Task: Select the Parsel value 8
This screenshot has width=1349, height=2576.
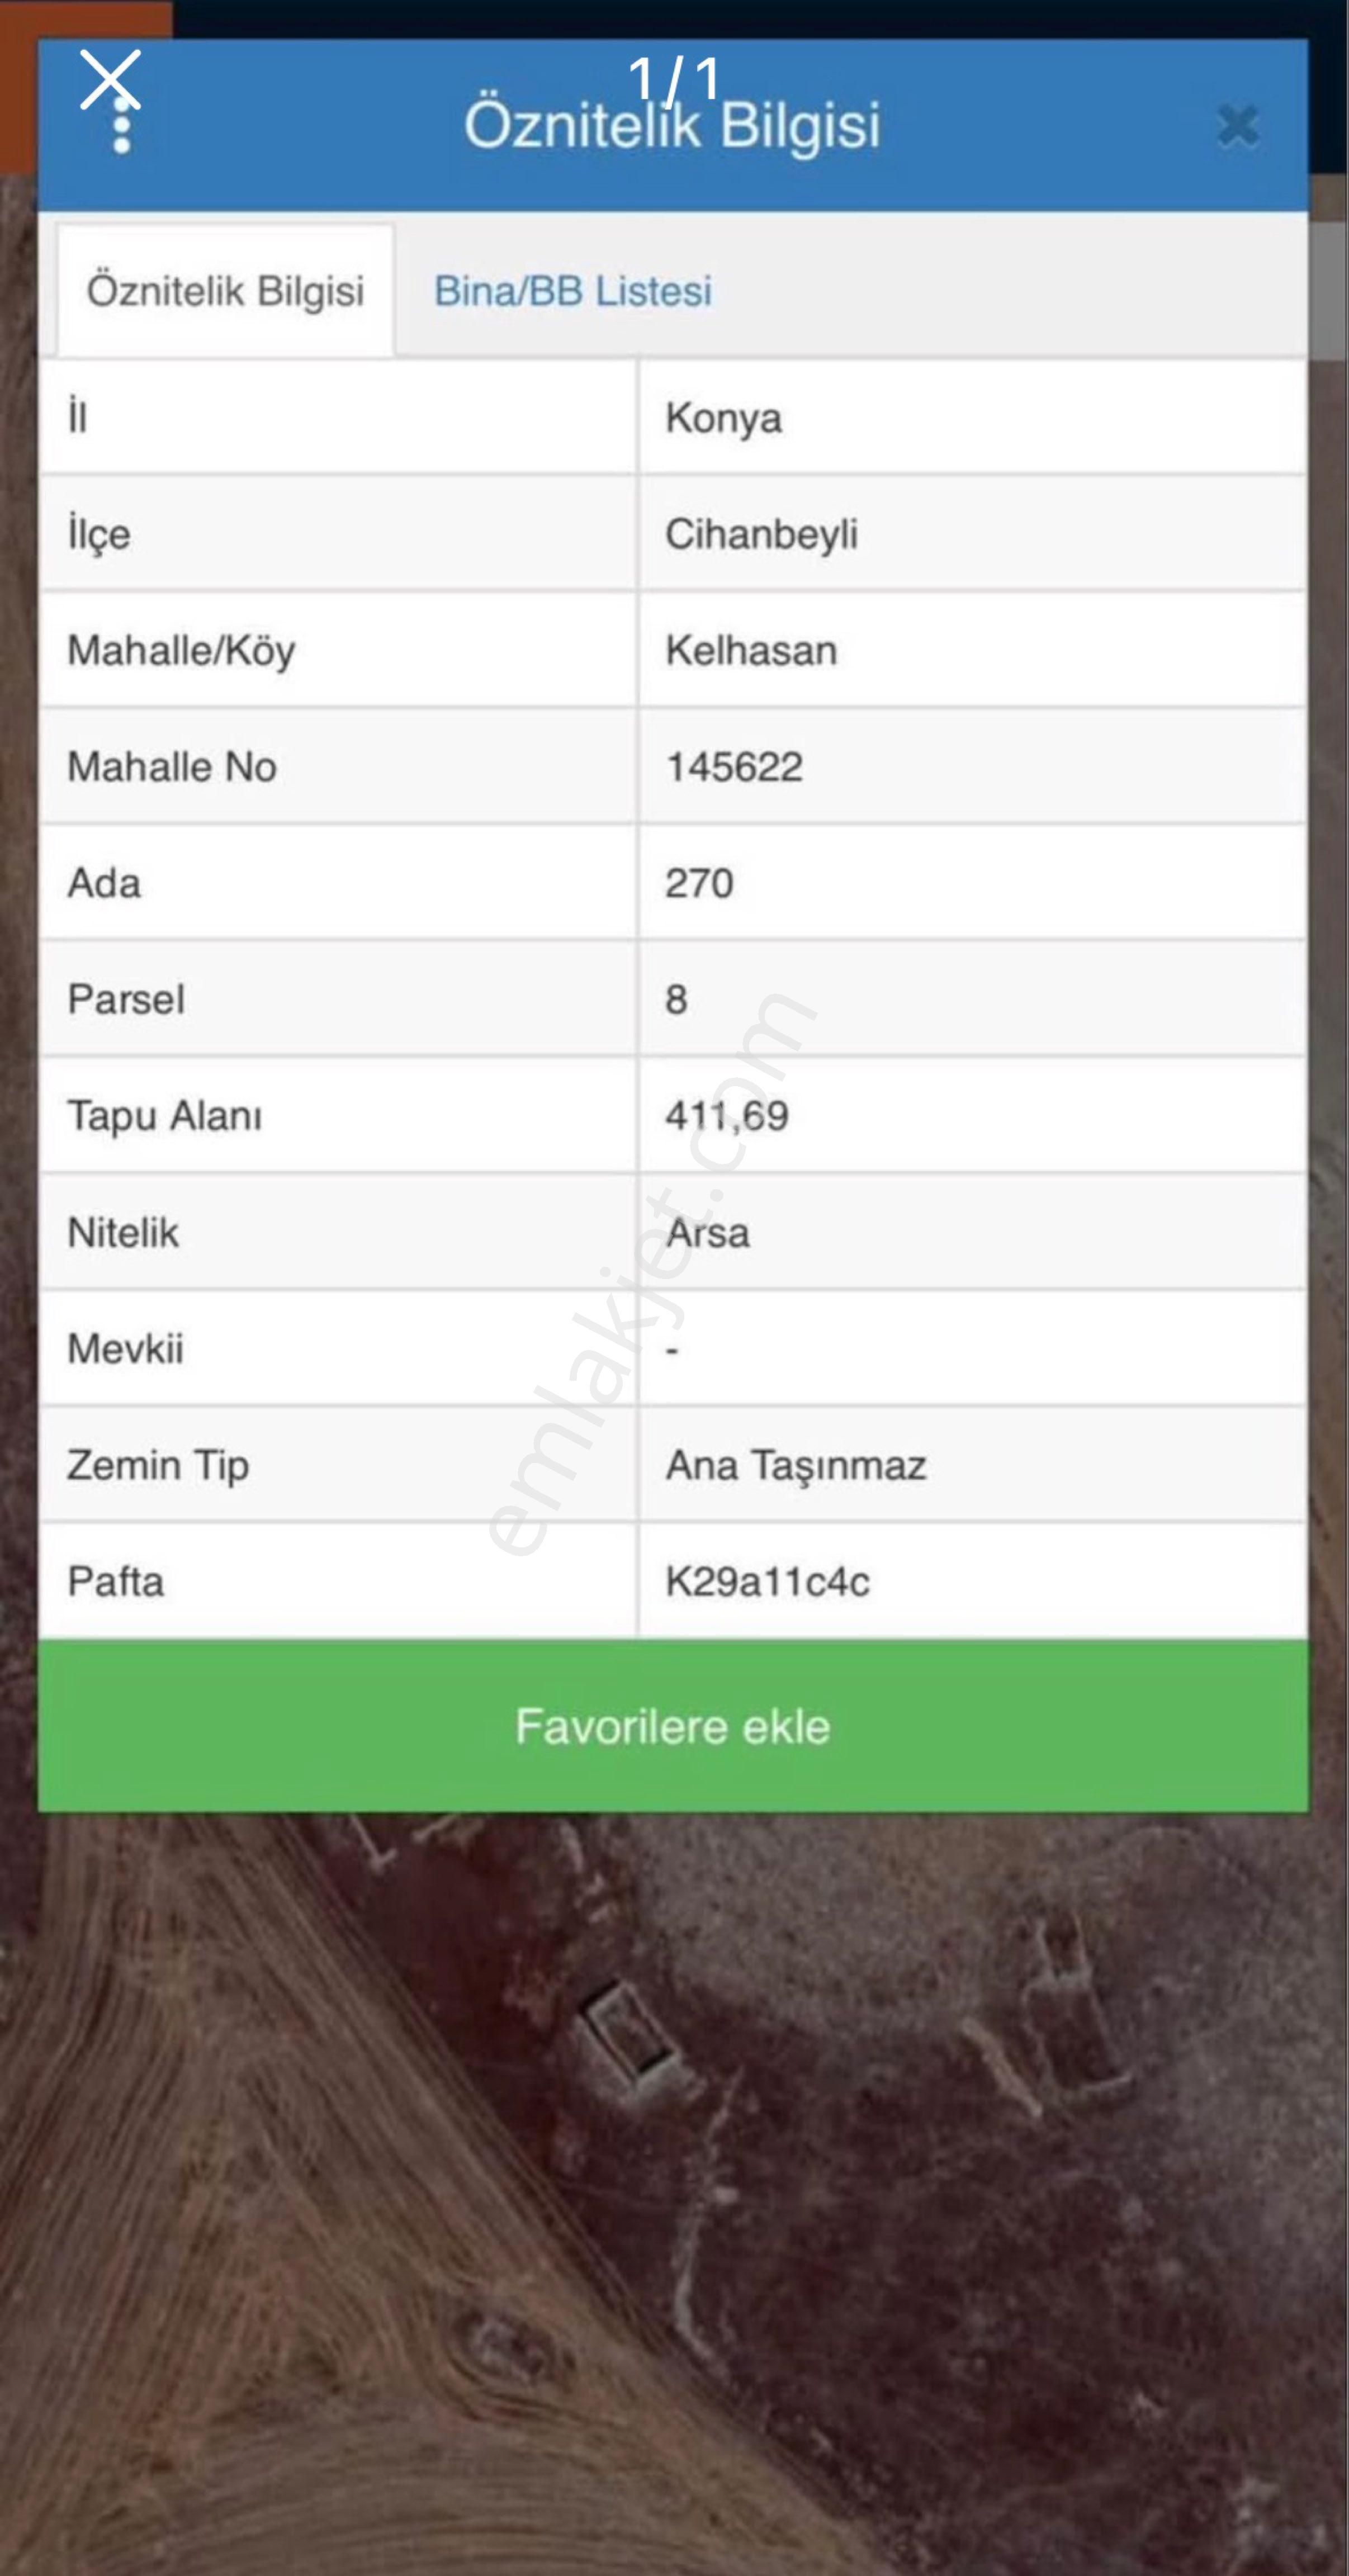Action: tap(676, 999)
